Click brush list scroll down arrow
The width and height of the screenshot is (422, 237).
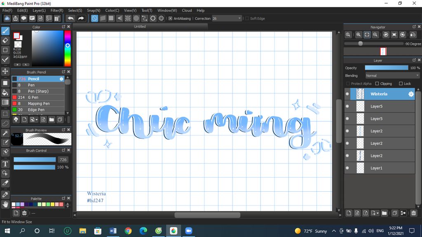(x=68, y=113)
